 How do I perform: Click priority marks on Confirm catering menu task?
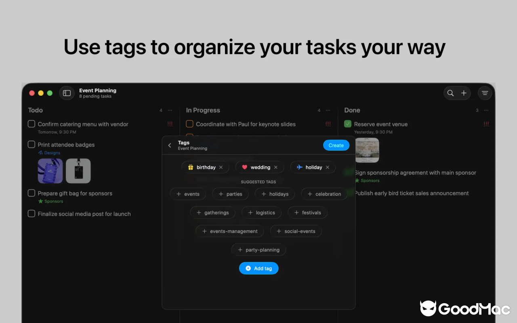[170, 124]
